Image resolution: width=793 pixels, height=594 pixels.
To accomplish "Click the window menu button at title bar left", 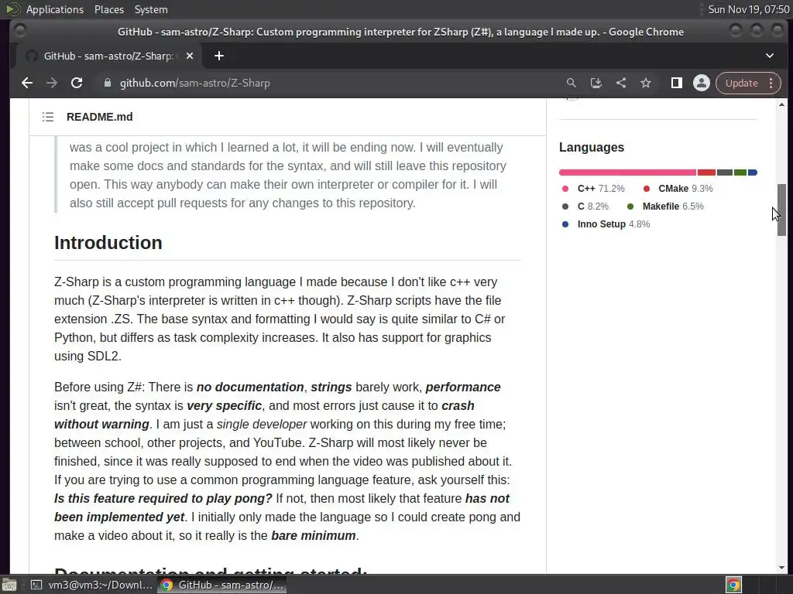I will pyautogui.click(x=20, y=31).
